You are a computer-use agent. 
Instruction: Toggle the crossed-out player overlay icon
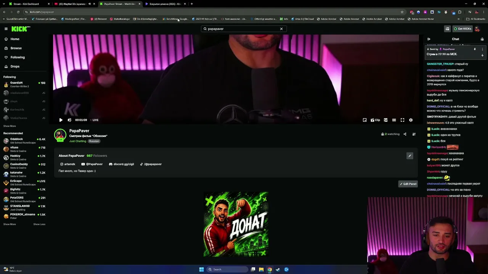tap(385, 120)
